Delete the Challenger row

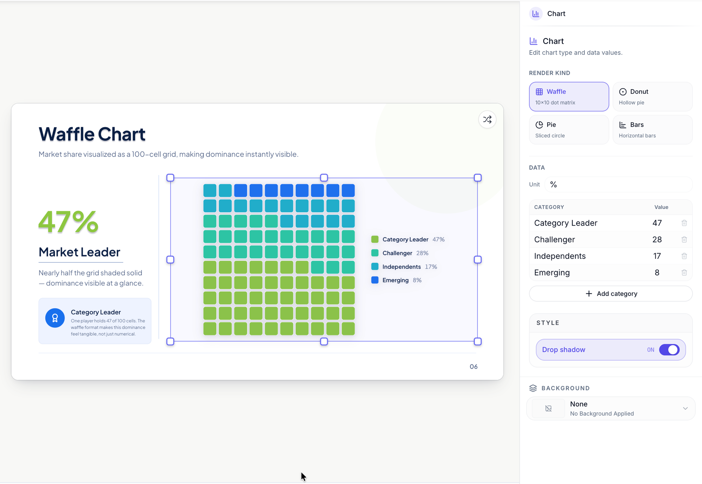coord(684,240)
